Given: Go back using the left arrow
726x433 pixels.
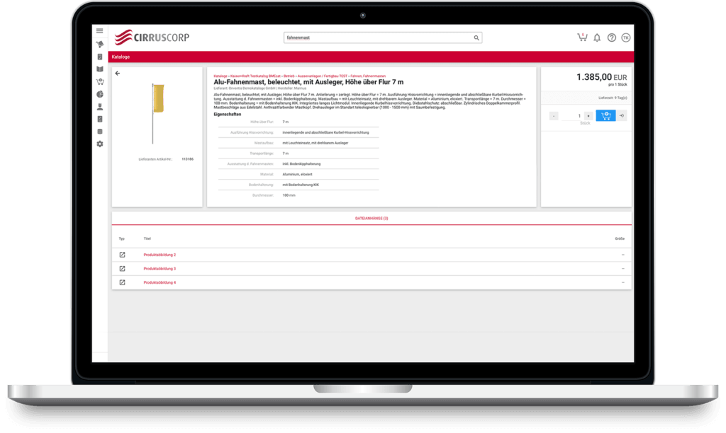Looking at the screenshot, I should [x=118, y=73].
